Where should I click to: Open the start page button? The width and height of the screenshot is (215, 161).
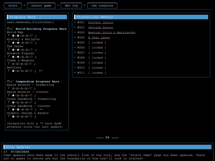(13, 6)
